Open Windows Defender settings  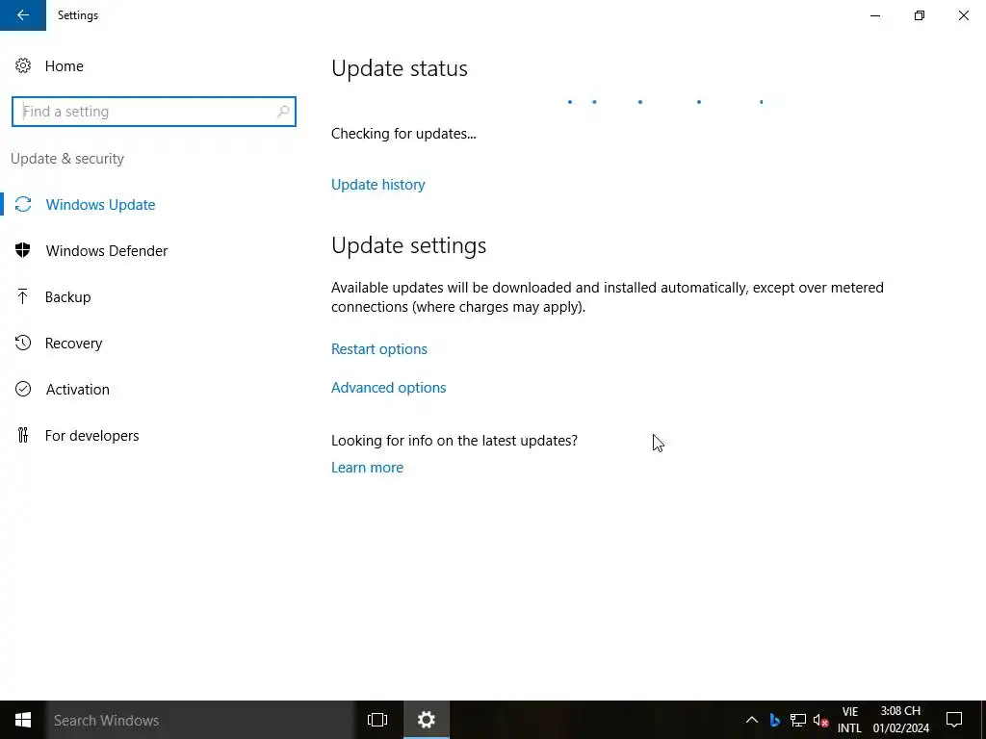pyautogui.click(x=107, y=251)
